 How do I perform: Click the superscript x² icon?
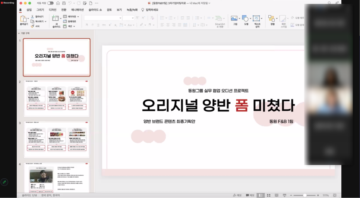(x=110, y=25)
